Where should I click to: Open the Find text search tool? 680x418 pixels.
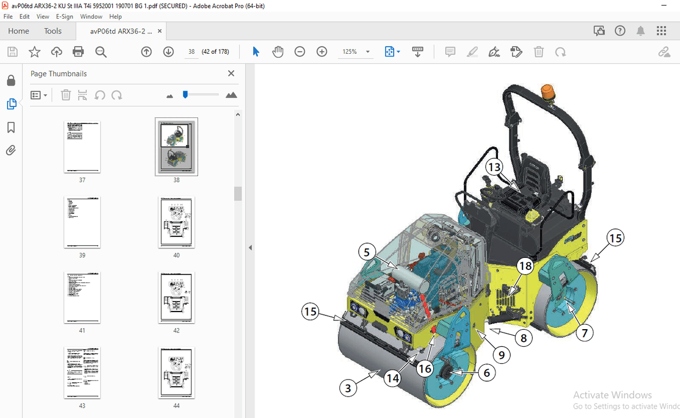[x=101, y=52]
